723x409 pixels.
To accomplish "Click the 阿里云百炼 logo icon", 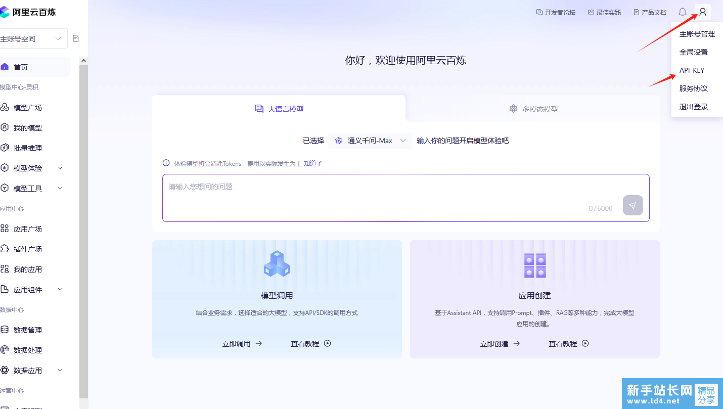I will pos(5,12).
